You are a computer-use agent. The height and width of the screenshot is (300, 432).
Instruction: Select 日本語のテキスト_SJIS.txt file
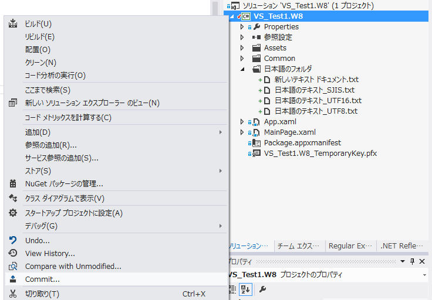[315, 90]
